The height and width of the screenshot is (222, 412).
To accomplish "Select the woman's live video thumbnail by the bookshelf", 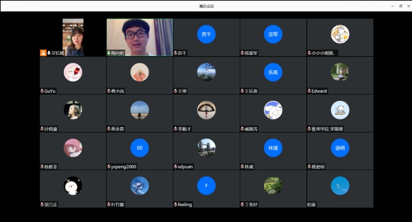I will pos(73,37).
